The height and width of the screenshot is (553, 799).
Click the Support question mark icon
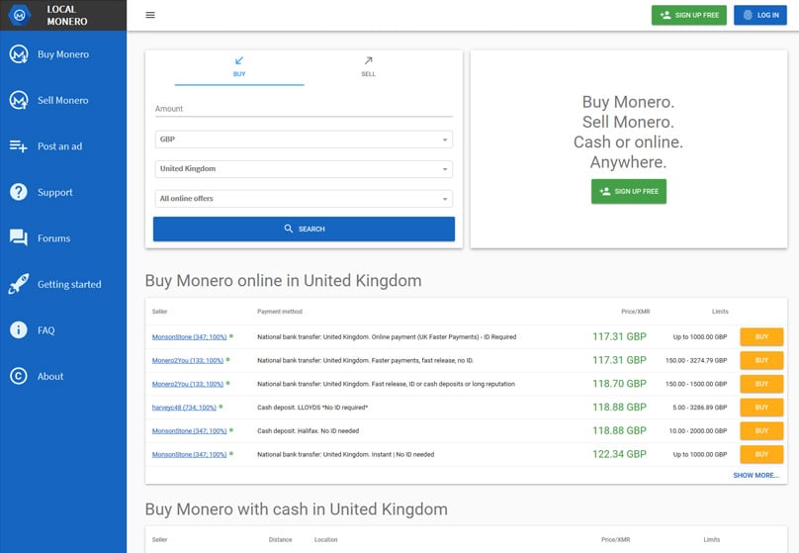[x=19, y=192]
